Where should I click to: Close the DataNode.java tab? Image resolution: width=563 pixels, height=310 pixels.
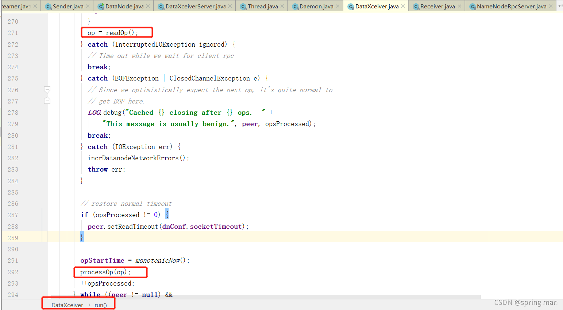pyautogui.click(x=148, y=6)
